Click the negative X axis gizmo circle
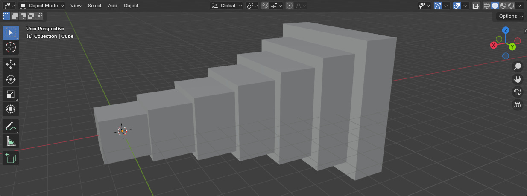 pyautogui.click(x=518, y=41)
